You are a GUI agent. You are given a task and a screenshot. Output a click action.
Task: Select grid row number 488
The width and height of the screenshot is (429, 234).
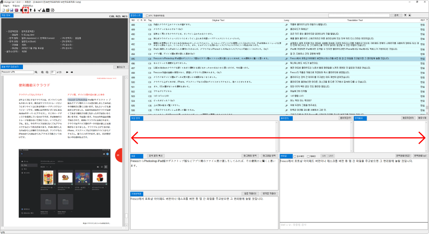point(278,25)
